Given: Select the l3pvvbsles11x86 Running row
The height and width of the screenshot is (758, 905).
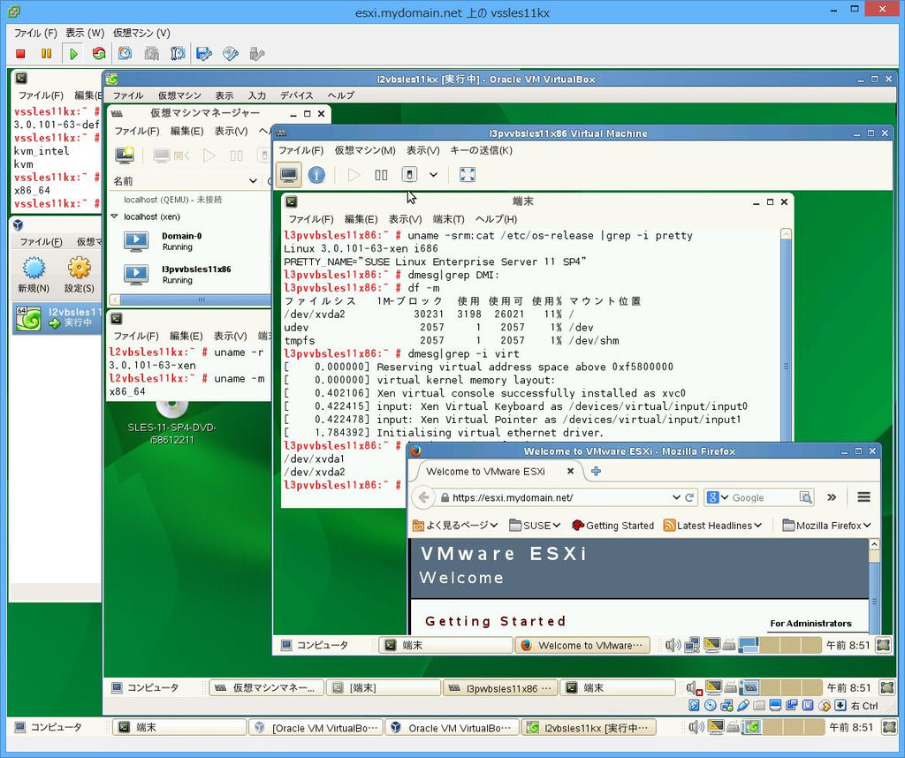Looking at the screenshot, I should coord(191,274).
